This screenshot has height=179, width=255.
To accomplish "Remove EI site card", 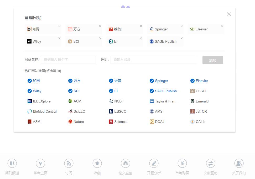I will 141,39.
